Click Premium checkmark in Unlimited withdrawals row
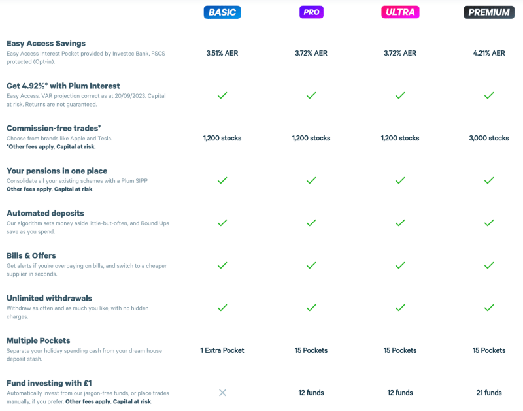523x411 pixels. (489, 308)
